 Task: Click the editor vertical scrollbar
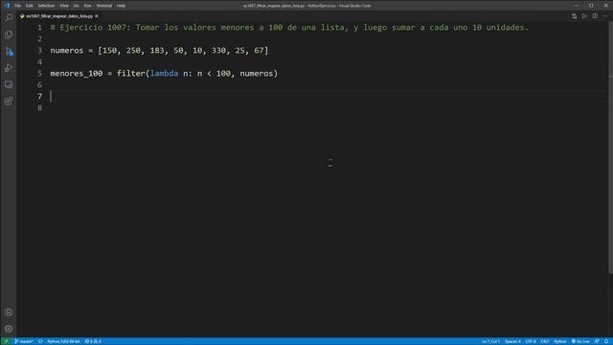pyautogui.click(x=610, y=147)
